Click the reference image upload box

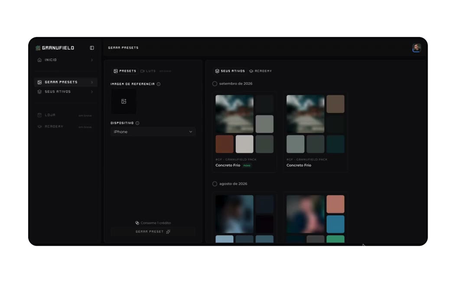pyautogui.click(x=124, y=101)
